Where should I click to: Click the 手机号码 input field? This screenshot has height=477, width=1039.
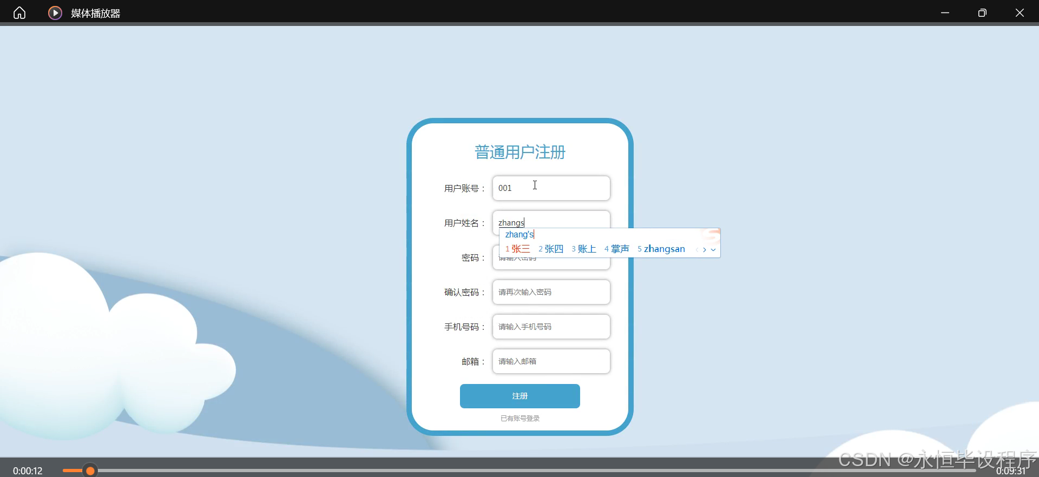pyautogui.click(x=551, y=327)
